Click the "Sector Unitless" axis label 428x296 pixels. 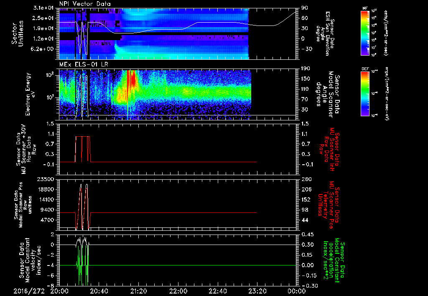18,33
